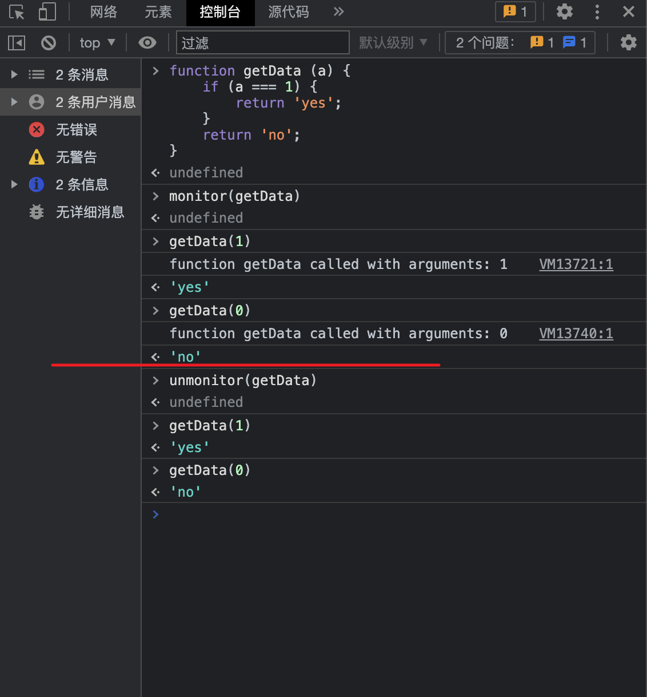
Task: Select the 无错误 filter row
Action: 71,129
